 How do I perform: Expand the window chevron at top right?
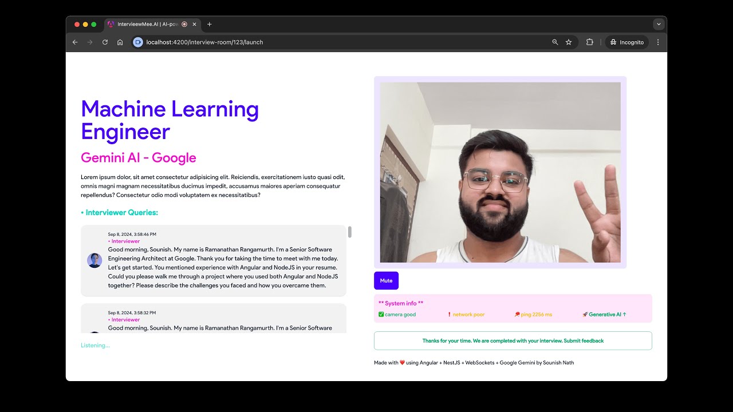(x=659, y=24)
